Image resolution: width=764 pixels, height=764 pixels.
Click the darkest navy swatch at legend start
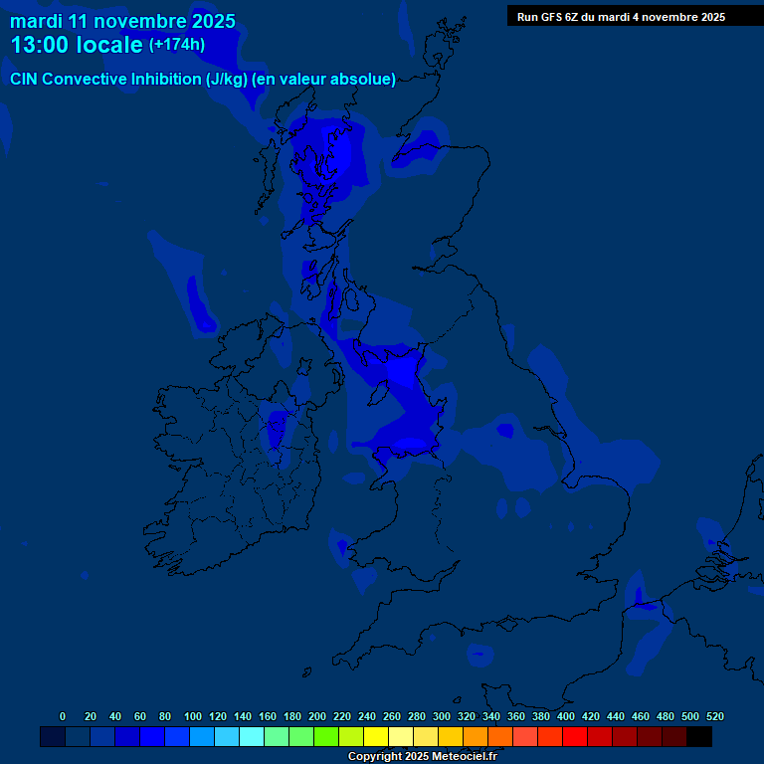point(53,737)
